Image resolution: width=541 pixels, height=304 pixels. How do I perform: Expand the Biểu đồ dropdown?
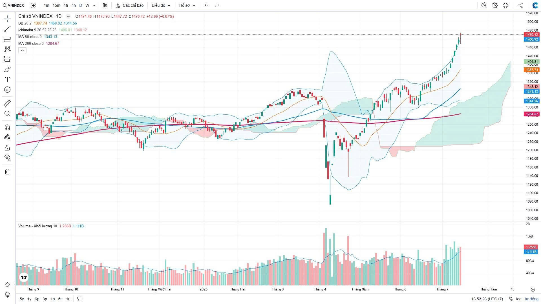[161, 5]
